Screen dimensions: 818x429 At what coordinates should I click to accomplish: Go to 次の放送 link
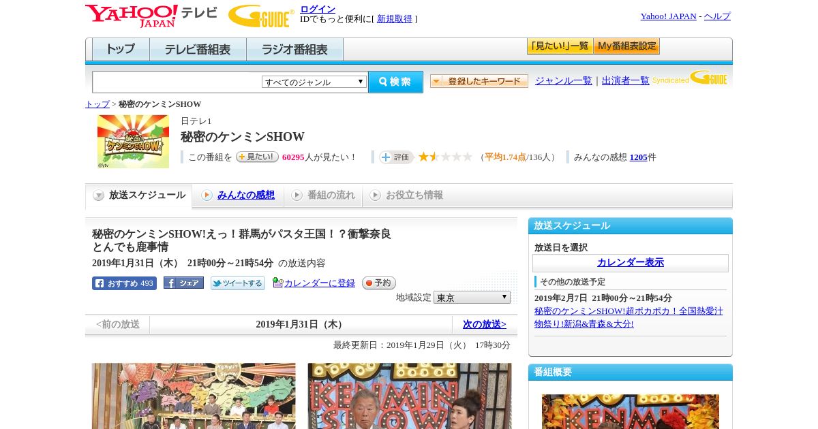coord(485,325)
